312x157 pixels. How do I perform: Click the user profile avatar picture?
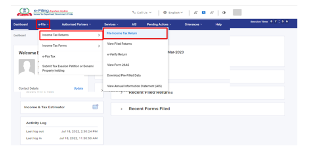(x=27, y=67)
